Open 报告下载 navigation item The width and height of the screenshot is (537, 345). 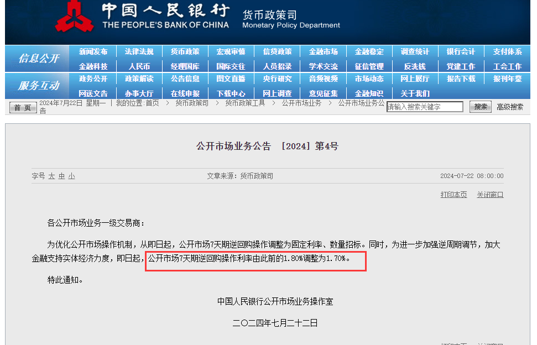461,79
